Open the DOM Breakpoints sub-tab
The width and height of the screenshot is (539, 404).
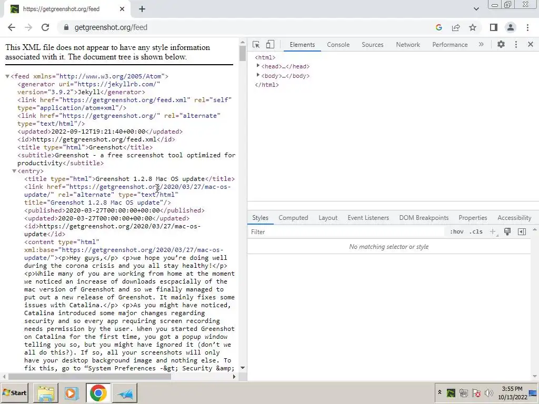point(424,218)
